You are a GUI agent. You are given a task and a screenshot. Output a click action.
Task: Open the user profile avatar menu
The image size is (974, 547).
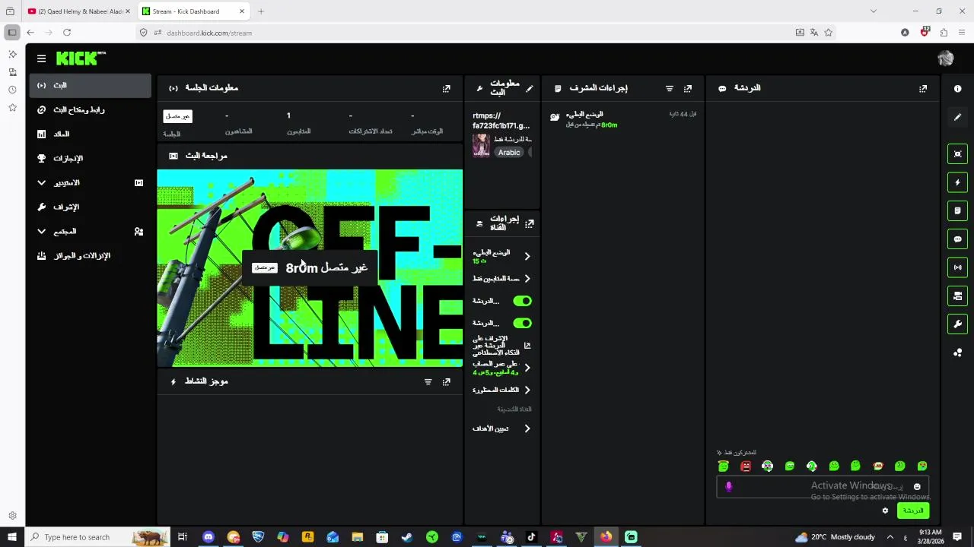point(945,58)
